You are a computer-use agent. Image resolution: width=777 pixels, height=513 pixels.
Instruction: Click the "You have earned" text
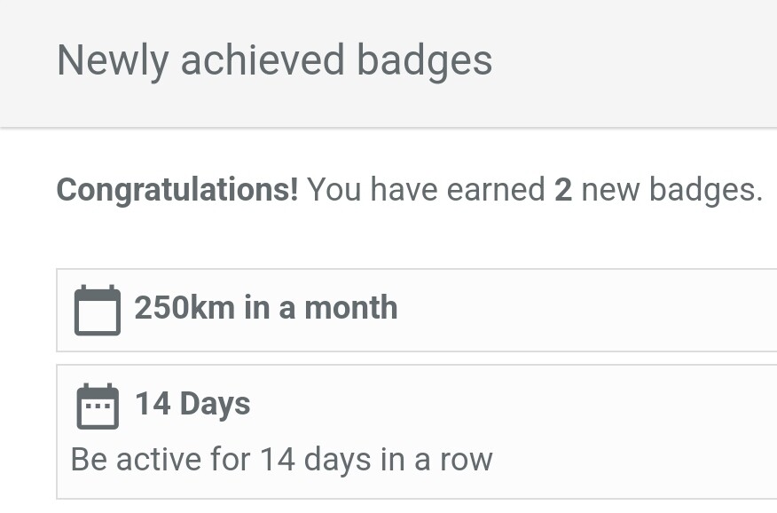click(426, 189)
